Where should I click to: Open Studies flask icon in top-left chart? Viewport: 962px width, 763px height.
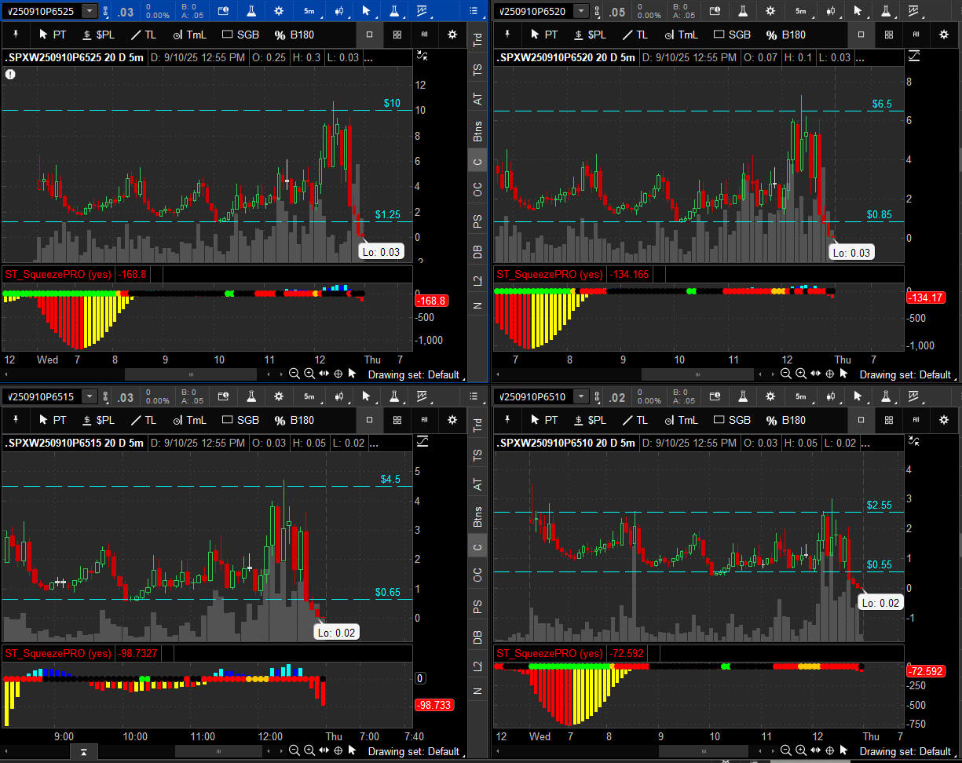(251, 11)
